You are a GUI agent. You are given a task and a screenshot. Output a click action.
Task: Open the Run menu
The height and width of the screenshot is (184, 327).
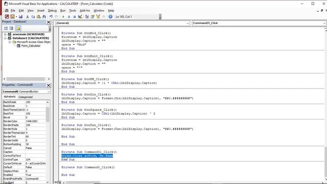click(x=63, y=10)
